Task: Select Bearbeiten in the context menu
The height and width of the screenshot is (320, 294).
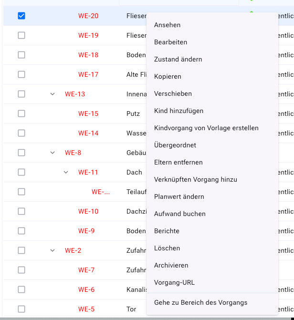Action: click(170, 42)
